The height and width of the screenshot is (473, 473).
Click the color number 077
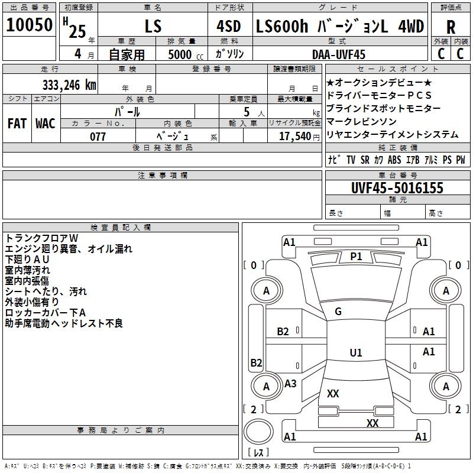point(98,137)
